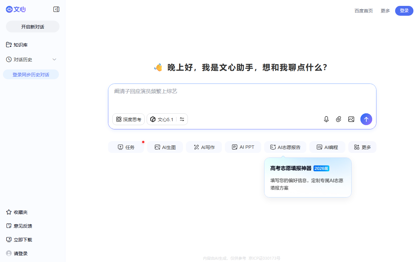Click the microphone voice input icon
The width and height of the screenshot is (419, 262).
coord(326,119)
